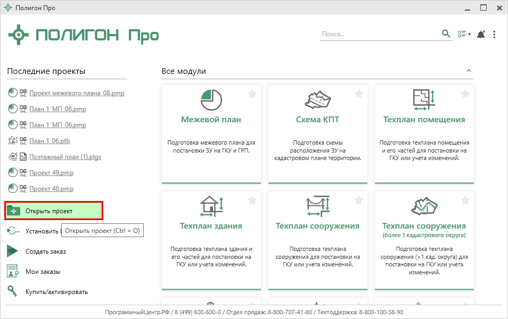
Task: Open recent file Проект 48.pmp
Action: [51, 188]
